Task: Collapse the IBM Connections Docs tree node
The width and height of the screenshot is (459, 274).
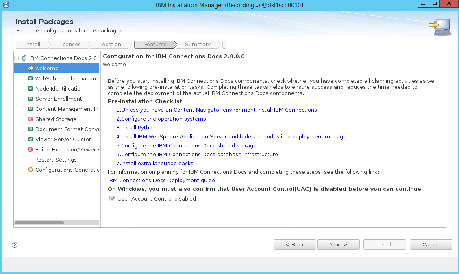Action: [x=17, y=58]
